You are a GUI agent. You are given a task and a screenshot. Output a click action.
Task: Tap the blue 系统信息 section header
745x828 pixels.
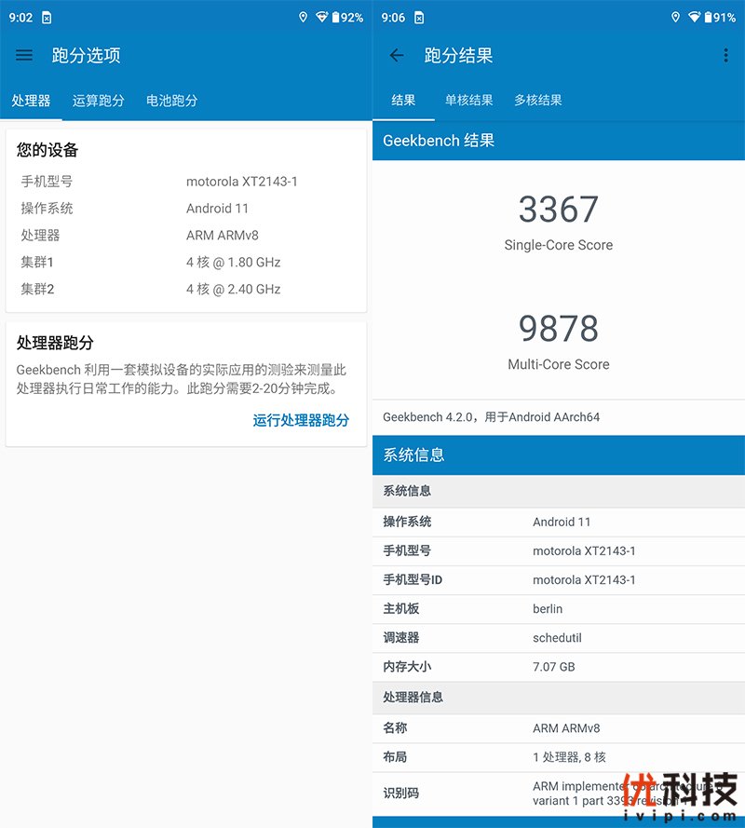559,455
